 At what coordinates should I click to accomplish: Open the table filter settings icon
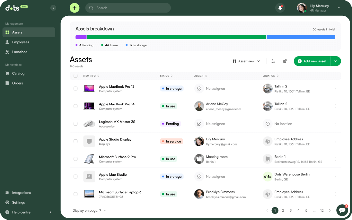click(273, 61)
